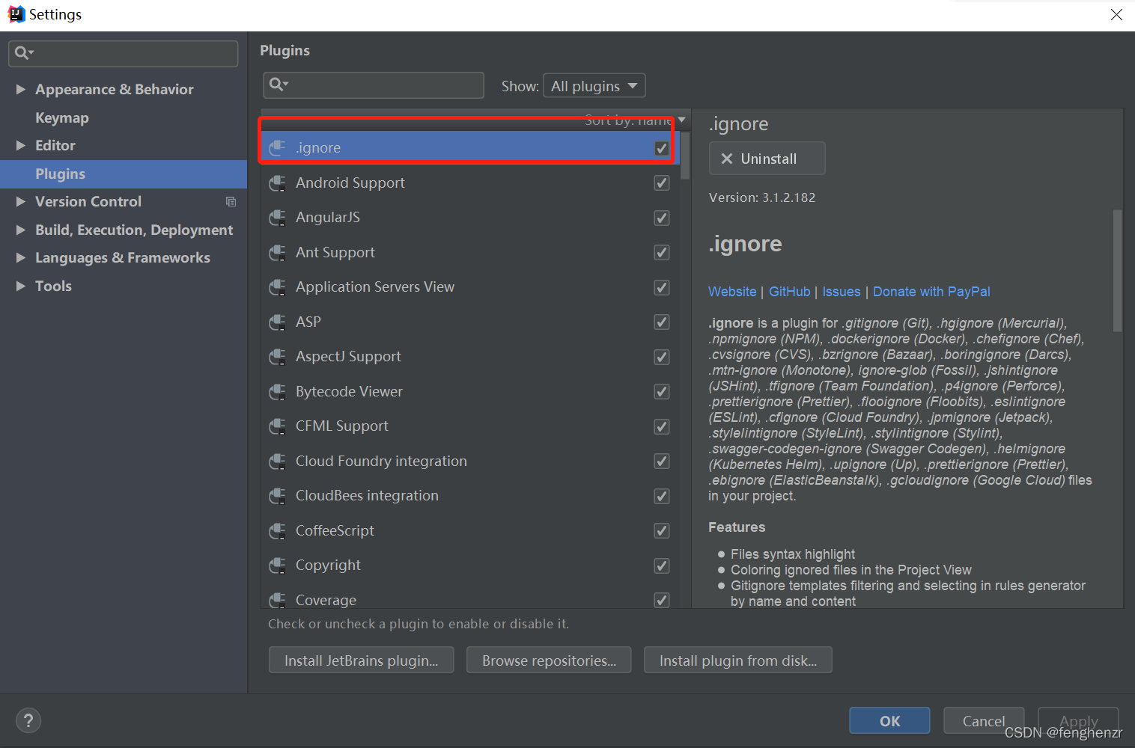This screenshot has height=748, width=1135.
Task: Open the Sort by name dropdown
Action: click(635, 120)
